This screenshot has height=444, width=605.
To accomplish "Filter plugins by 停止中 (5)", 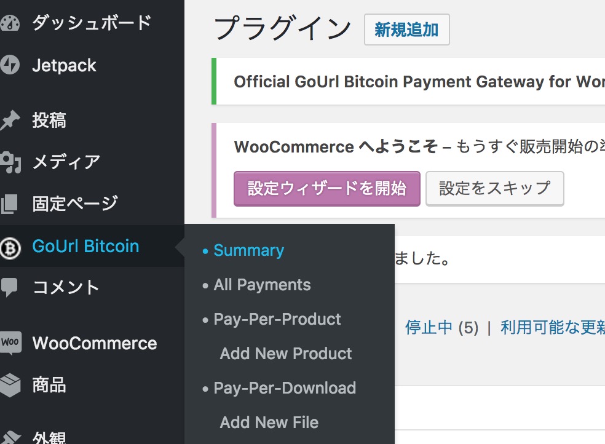I will [441, 328].
